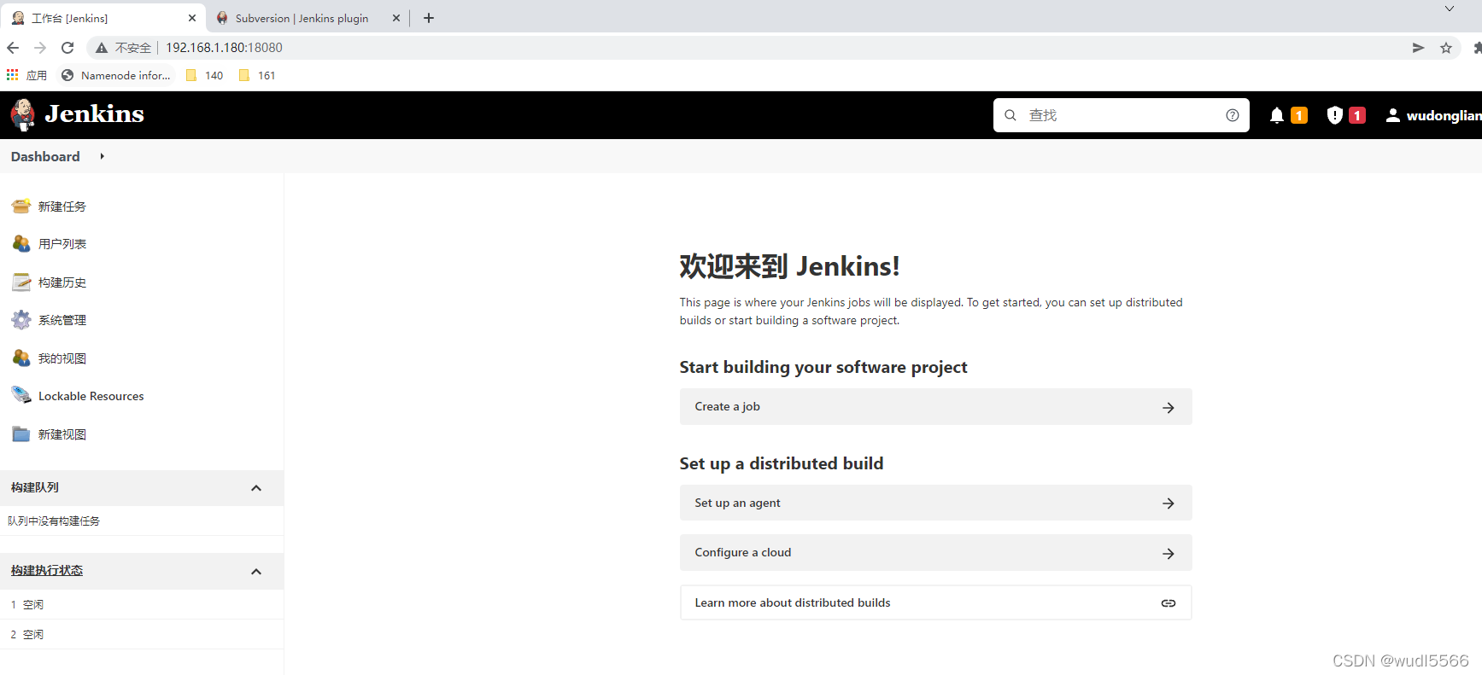Image resolution: width=1482 pixels, height=675 pixels.
Task: Click the Jenkins title text in header
Action: click(x=94, y=113)
